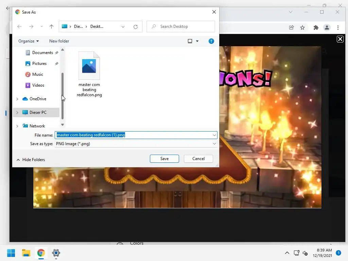Expand the OneDrive tree node
The image size is (348, 261).
(x=17, y=99)
